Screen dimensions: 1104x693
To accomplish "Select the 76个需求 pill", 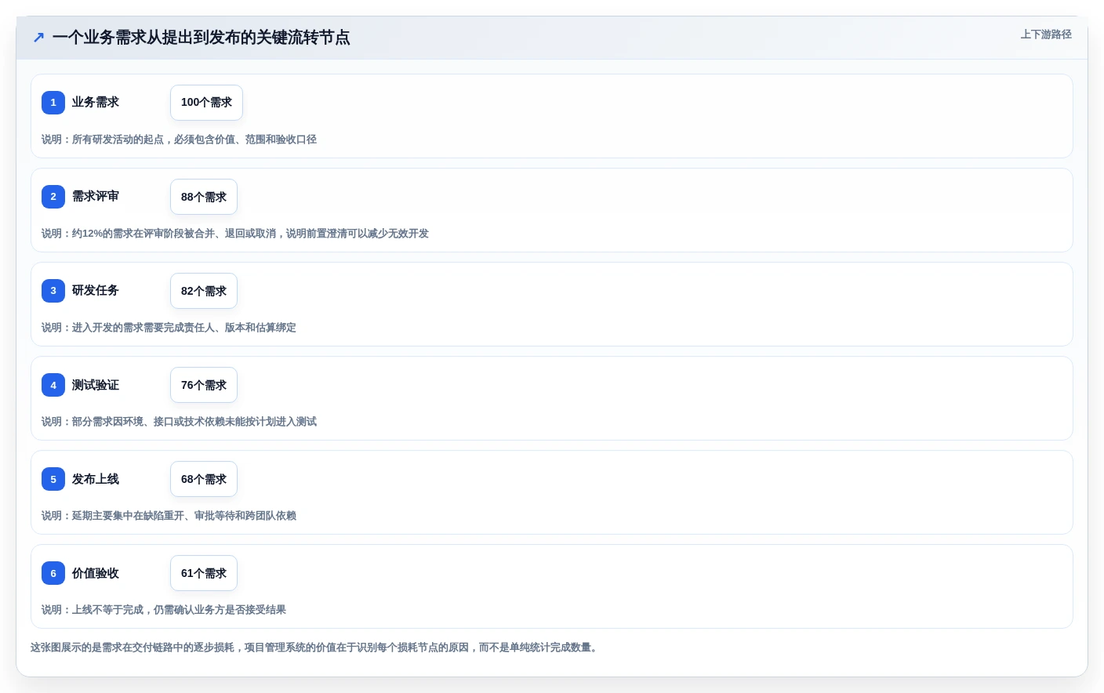I will [204, 385].
